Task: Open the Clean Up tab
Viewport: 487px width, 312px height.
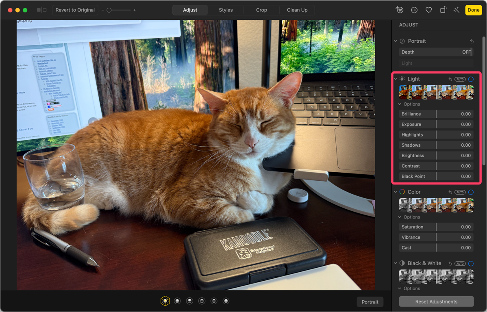Action: point(297,10)
